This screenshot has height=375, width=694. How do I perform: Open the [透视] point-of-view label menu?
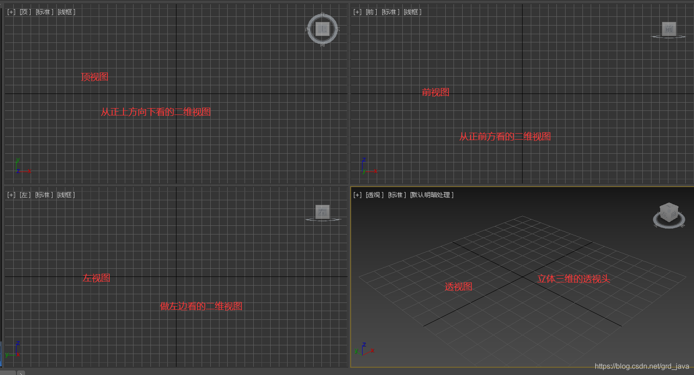click(x=374, y=195)
